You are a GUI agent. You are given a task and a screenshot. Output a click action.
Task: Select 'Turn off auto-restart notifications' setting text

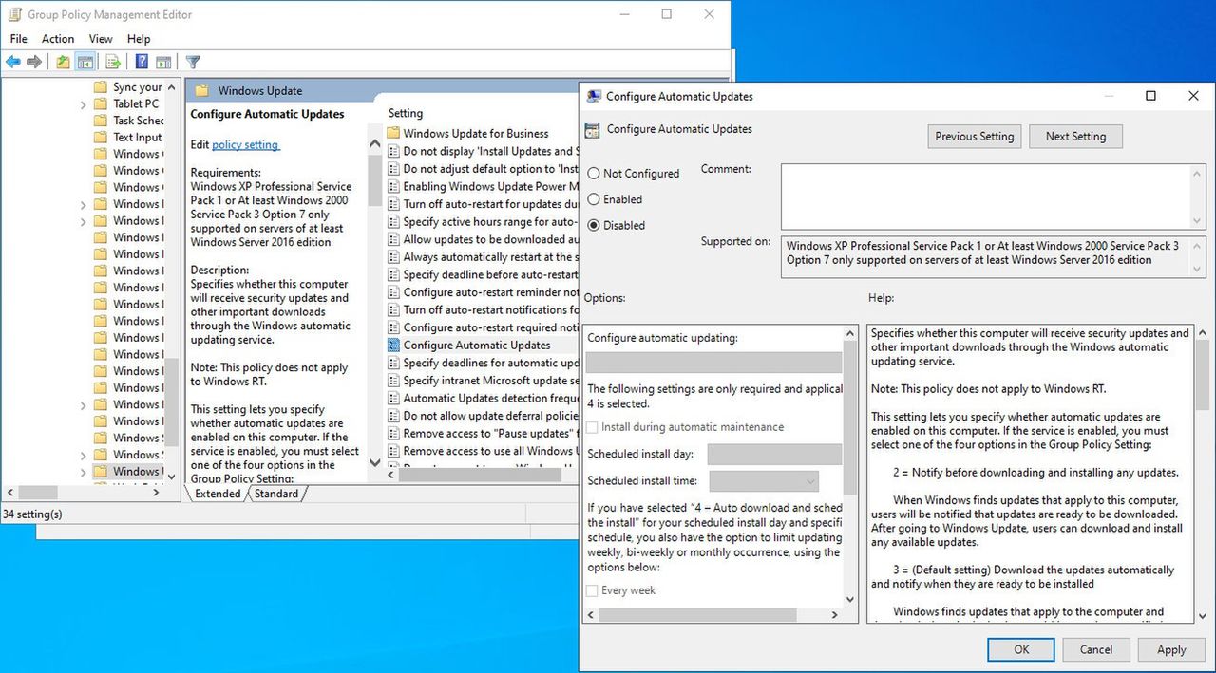click(x=490, y=310)
